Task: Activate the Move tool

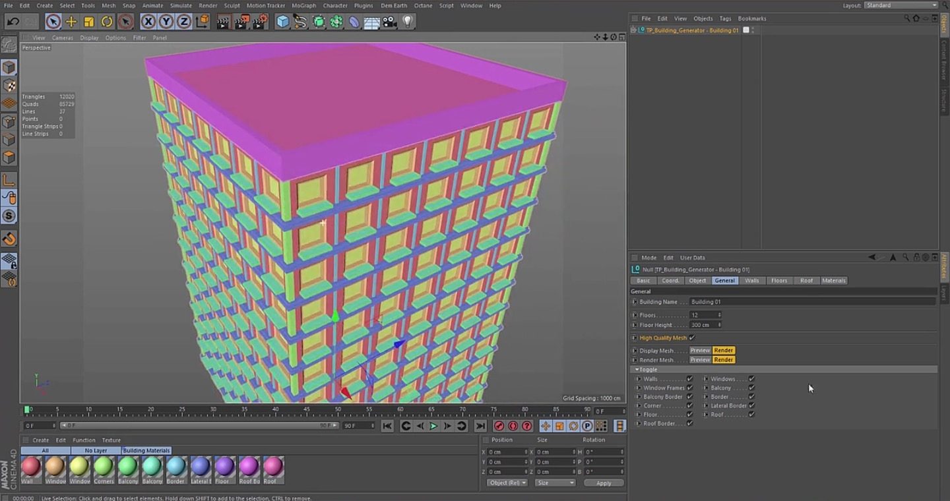Action: click(71, 22)
